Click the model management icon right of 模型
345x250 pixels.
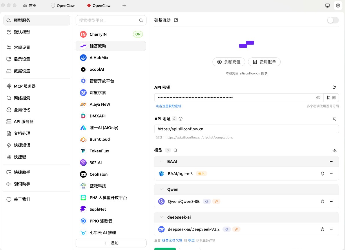coord(335,151)
